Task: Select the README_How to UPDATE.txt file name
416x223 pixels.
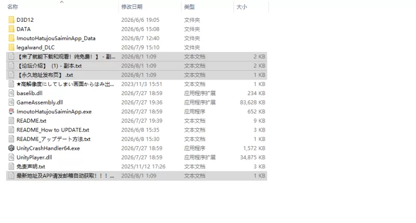Action: (x=53, y=130)
